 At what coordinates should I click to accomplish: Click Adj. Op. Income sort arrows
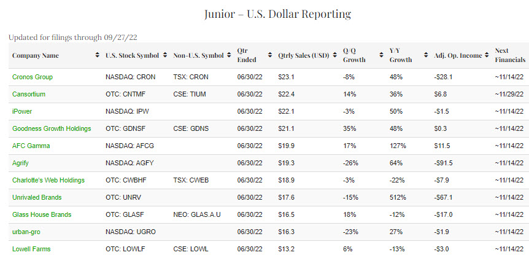pos(487,55)
